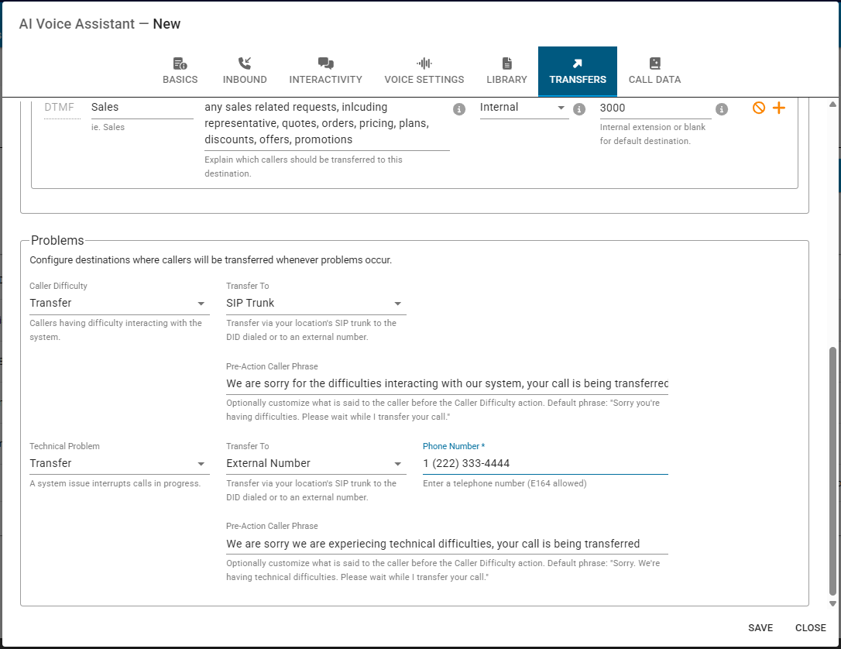This screenshot has height=649, width=841.
Task: Open the Internal transfer type dropdown
Action: tap(523, 108)
